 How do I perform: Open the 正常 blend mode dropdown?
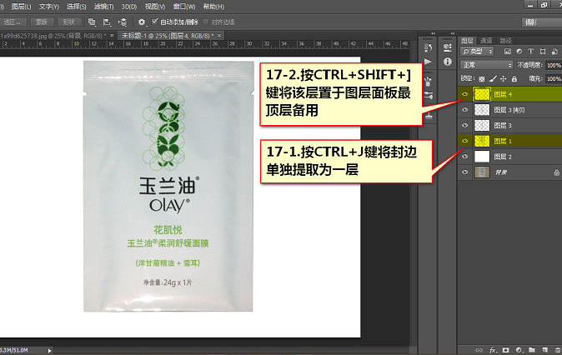coord(487,65)
